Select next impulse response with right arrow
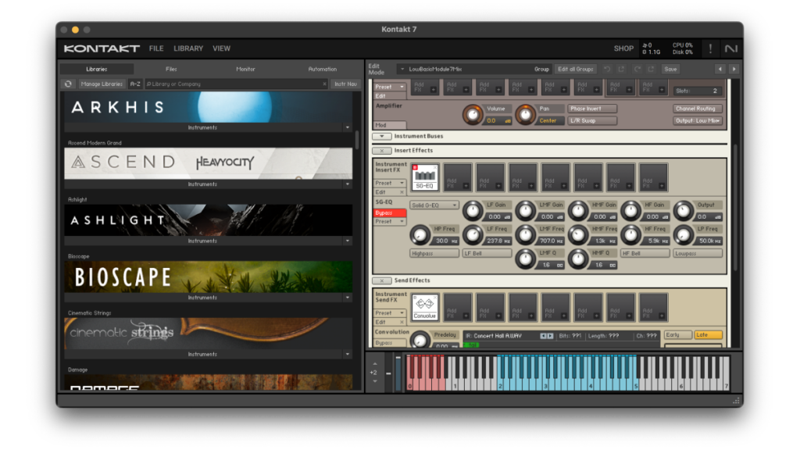Viewport: 800px width, 450px height. 550,336
